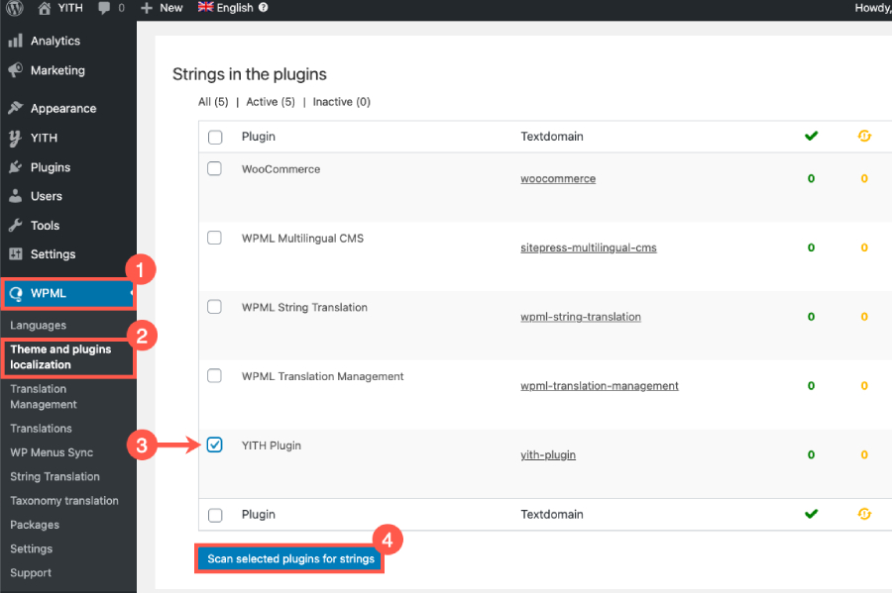The image size is (892, 594).
Task: Filter by Active (5) plugins
Action: pos(271,102)
